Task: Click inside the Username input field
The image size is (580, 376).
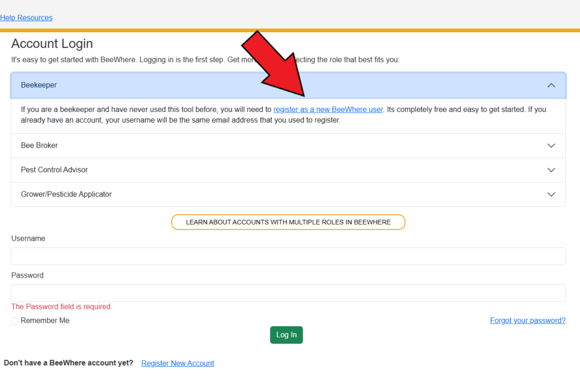Action: 288,256
